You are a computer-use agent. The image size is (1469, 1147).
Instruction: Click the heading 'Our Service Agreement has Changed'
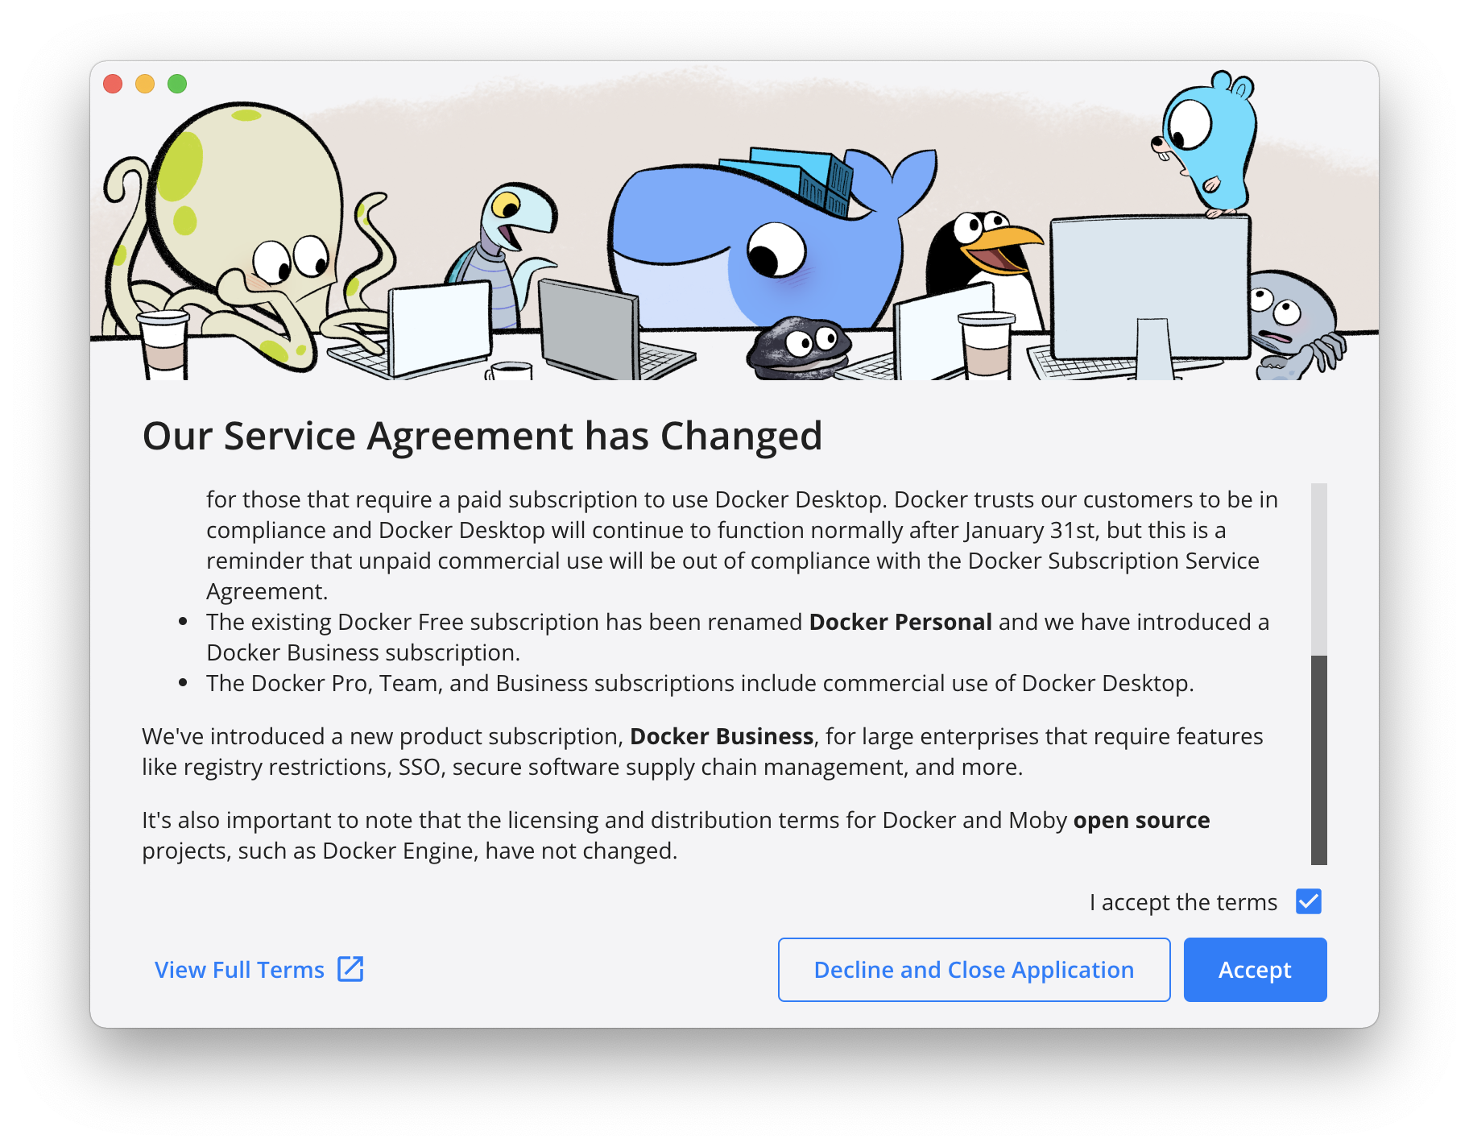click(482, 436)
